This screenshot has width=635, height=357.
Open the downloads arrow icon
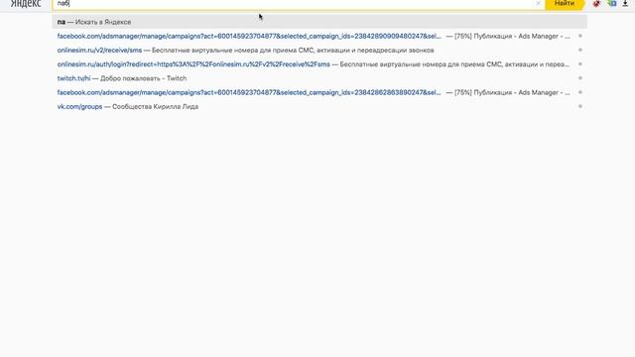(625, 3)
